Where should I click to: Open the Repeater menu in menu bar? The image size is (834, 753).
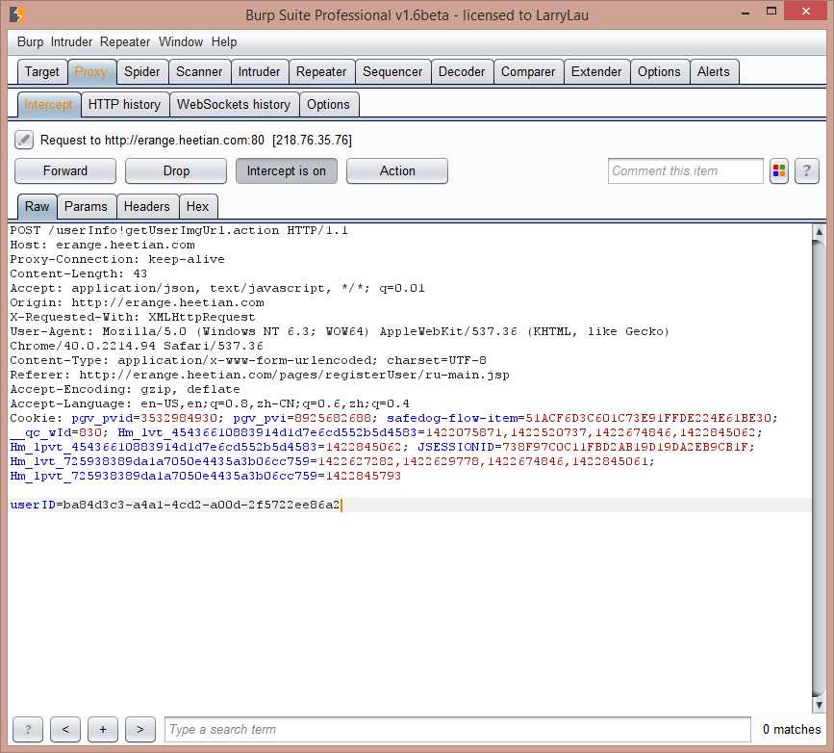tap(125, 42)
